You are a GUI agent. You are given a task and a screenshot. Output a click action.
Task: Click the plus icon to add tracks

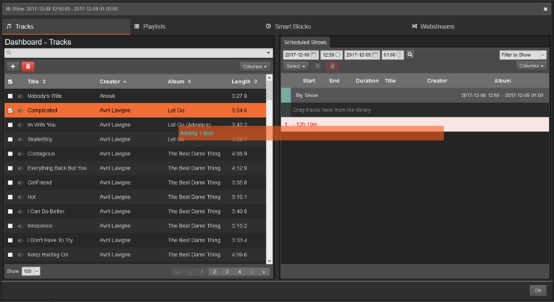[x=13, y=67]
